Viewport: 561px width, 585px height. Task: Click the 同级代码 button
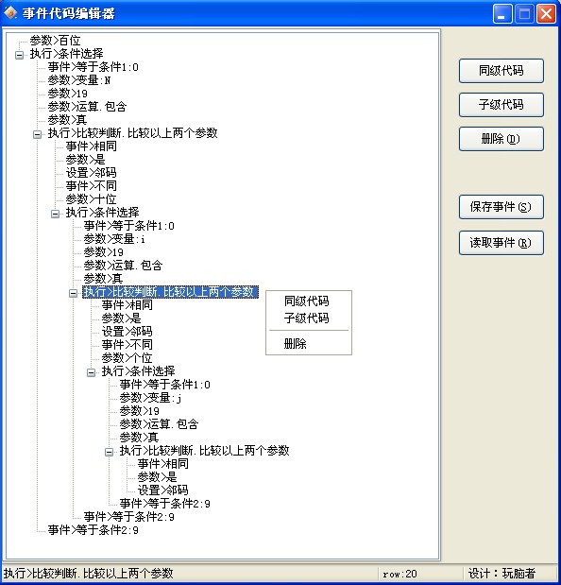pyautogui.click(x=501, y=71)
